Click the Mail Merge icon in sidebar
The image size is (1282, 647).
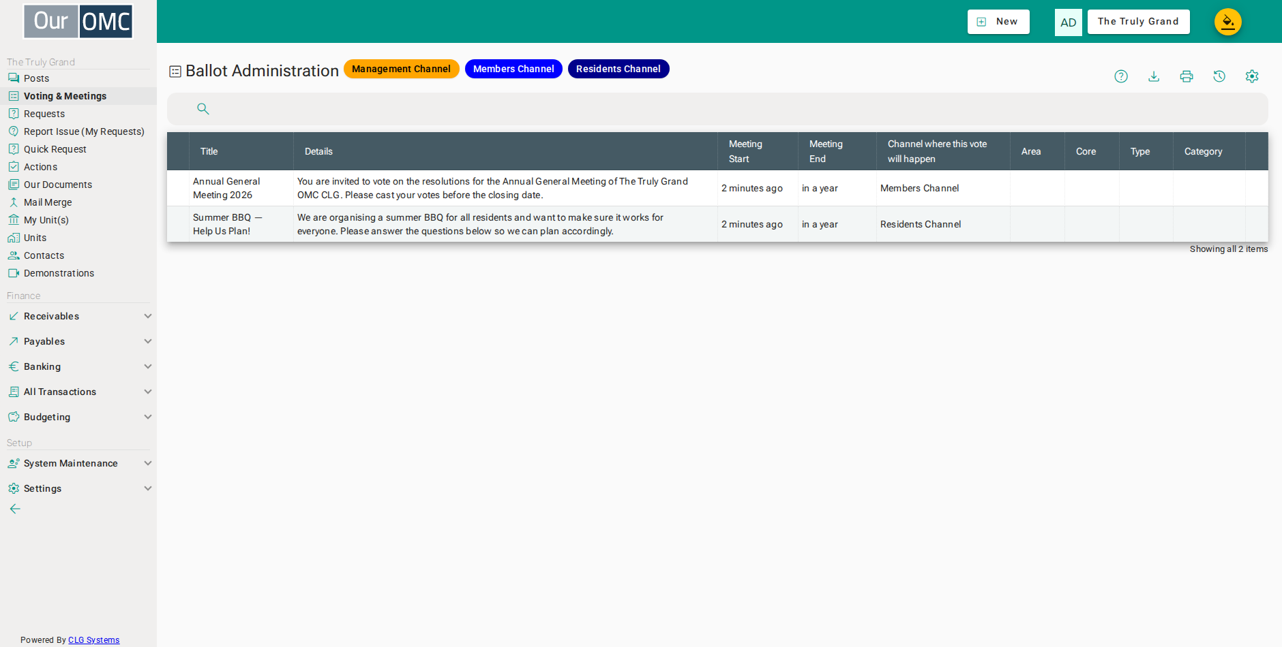[14, 202]
